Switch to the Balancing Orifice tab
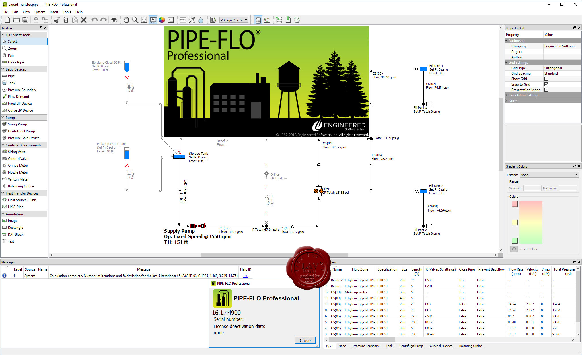Image resolution: width=582 pixels, height=355 pixels. tap(470, 346)
